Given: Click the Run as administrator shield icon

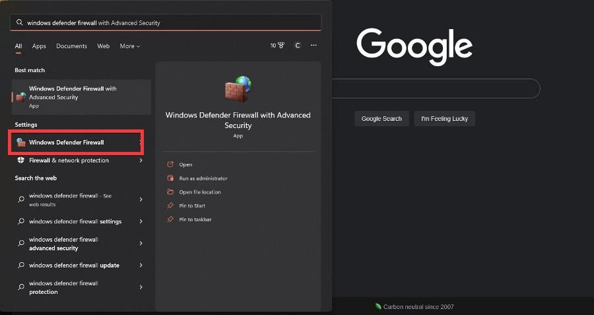Looking at the screenshot, I should click(x=170, y=178).
